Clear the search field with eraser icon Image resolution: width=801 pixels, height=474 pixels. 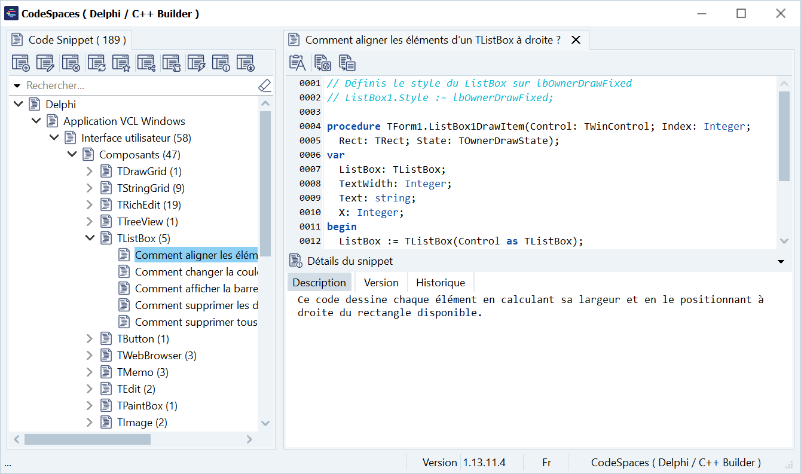click(x=265, y=86)
